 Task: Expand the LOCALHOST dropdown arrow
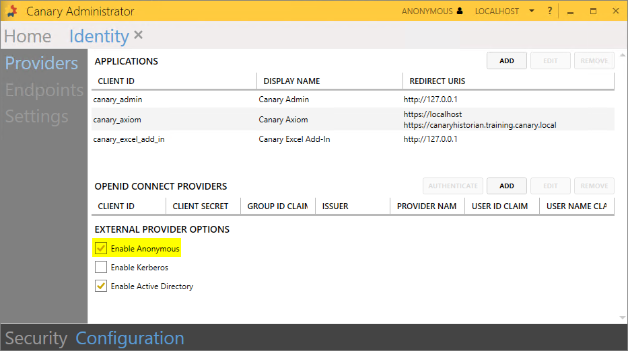(532, 11)
